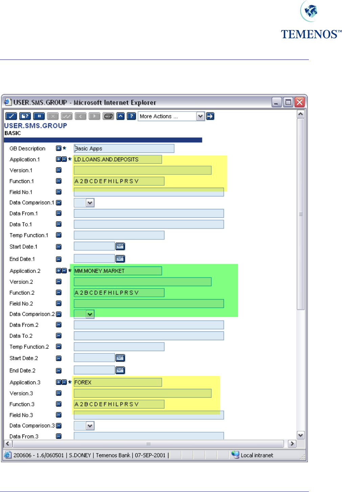This screenshot has width=342, height=492.
Task: Remove Application.3 using its minus icon
Action: coord(64,382)
